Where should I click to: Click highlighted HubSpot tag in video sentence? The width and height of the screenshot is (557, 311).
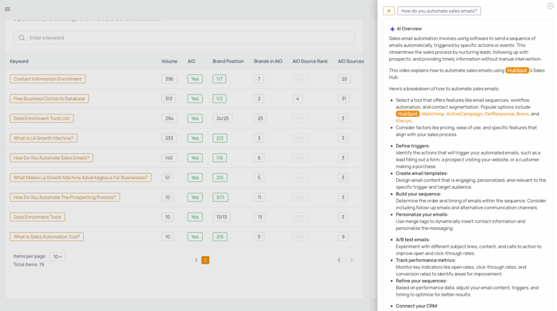(517, 70)
